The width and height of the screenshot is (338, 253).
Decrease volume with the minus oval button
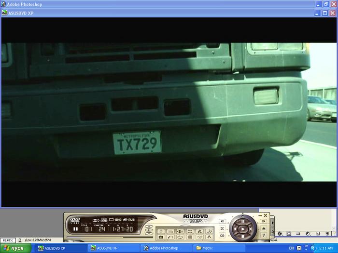coord(149,233)
